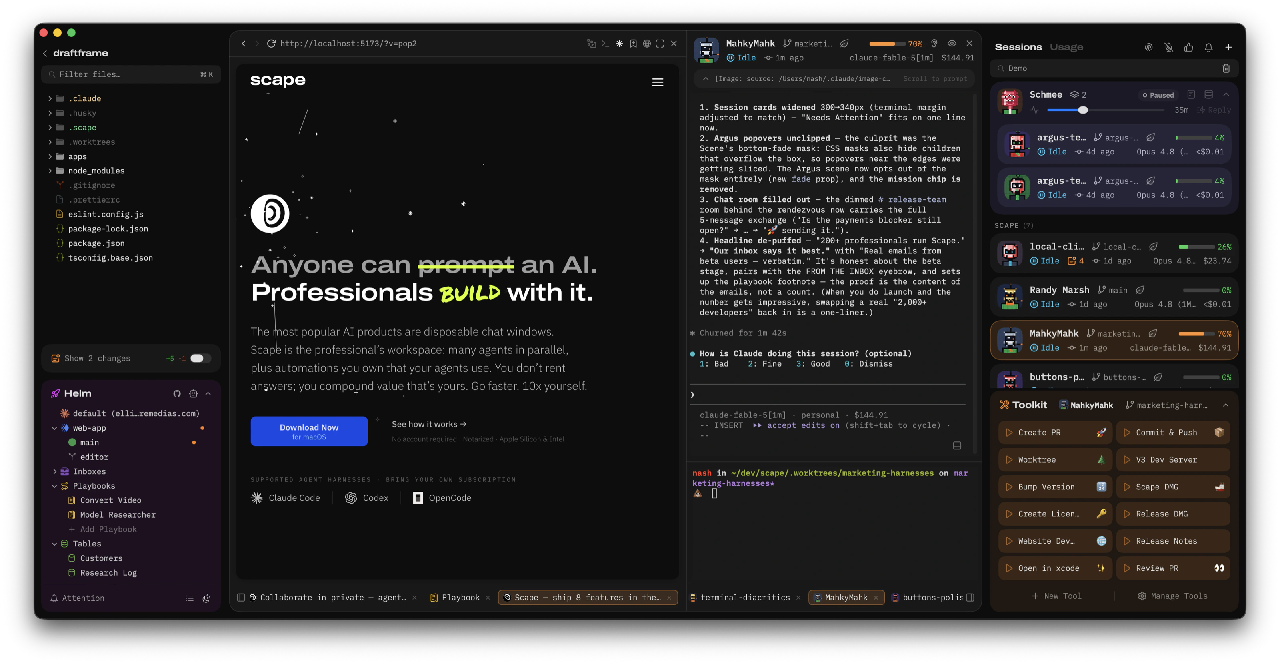
Task: Open the database icon on Schmee card
Action: pos(1208,94)
